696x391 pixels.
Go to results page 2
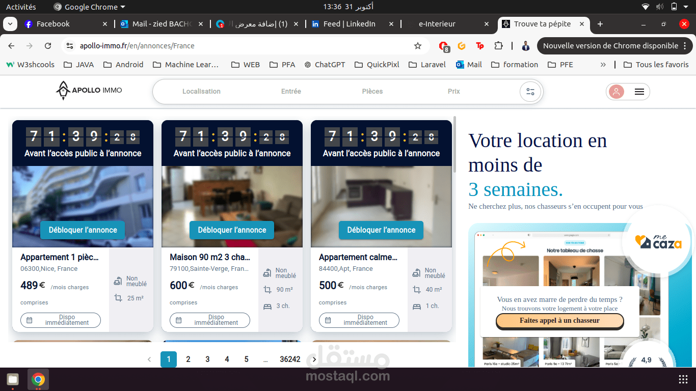[188, 359]
